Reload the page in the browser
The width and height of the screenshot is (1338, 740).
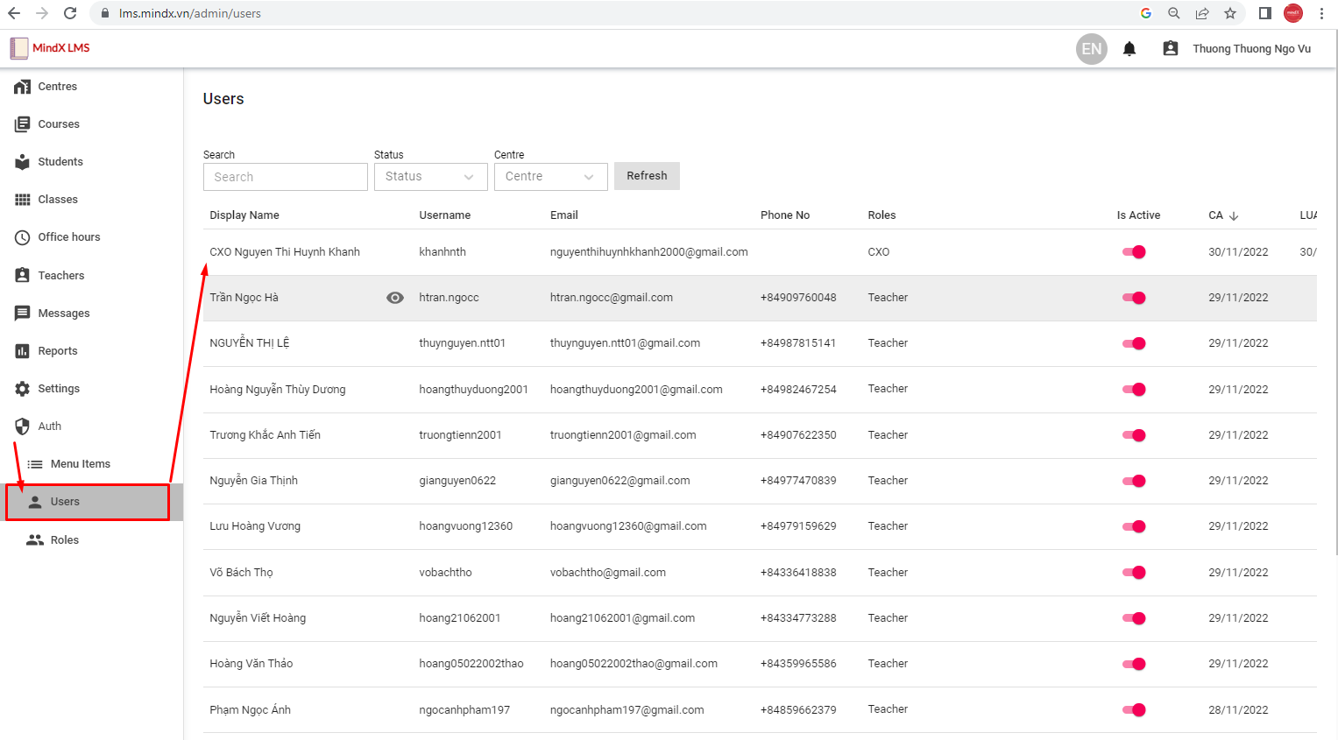(x=70, y=13)
